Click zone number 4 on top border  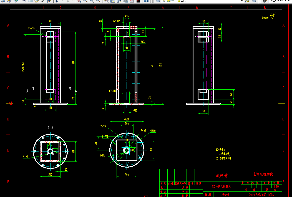129,8
